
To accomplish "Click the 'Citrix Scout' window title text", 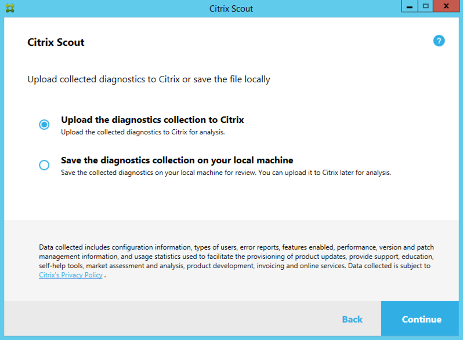I will pos(231,9).
